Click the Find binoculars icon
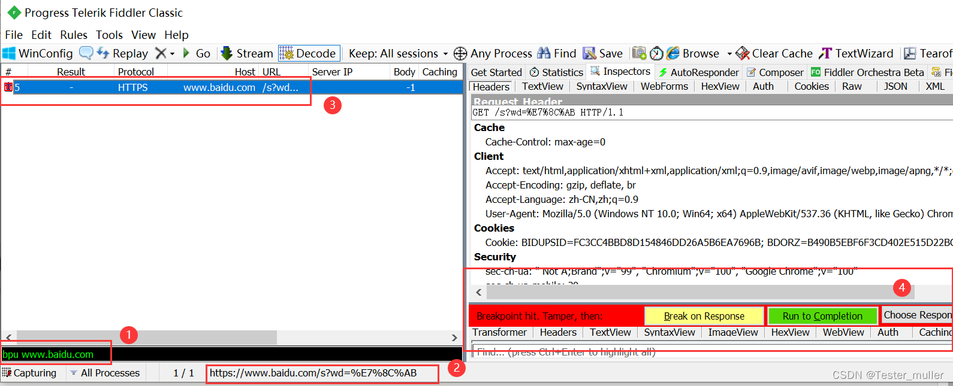 pos(544,53)
